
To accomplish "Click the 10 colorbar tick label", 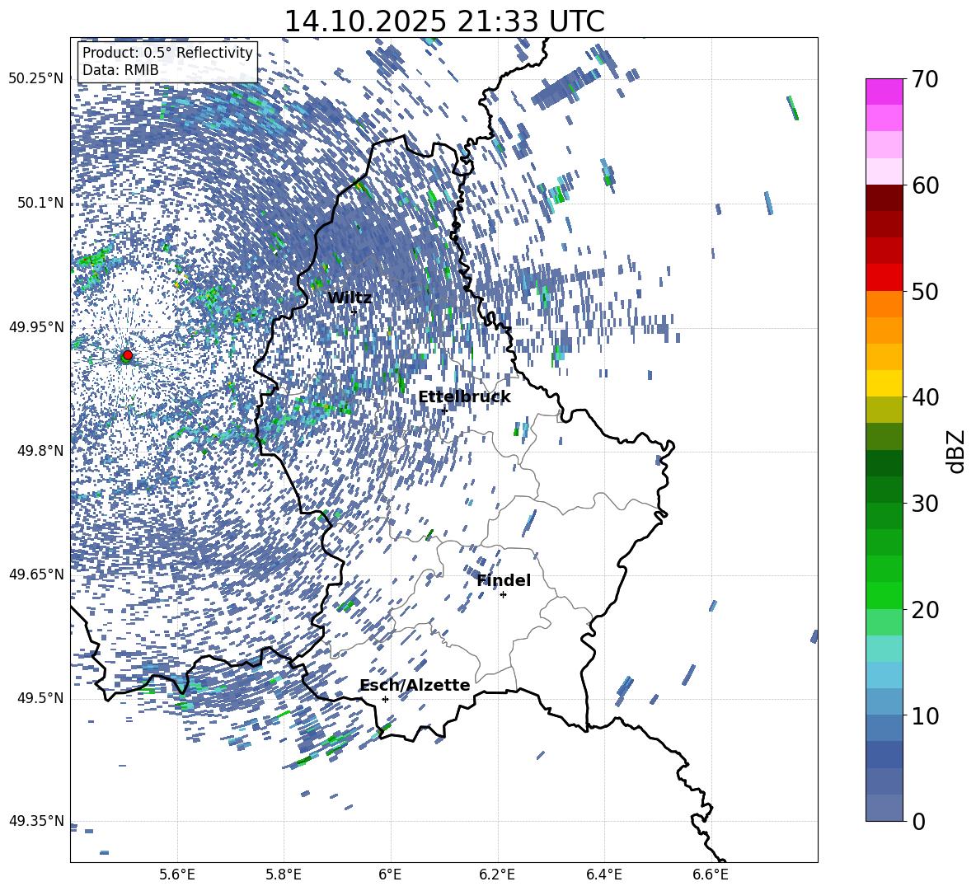I will (x=925, y=715).
